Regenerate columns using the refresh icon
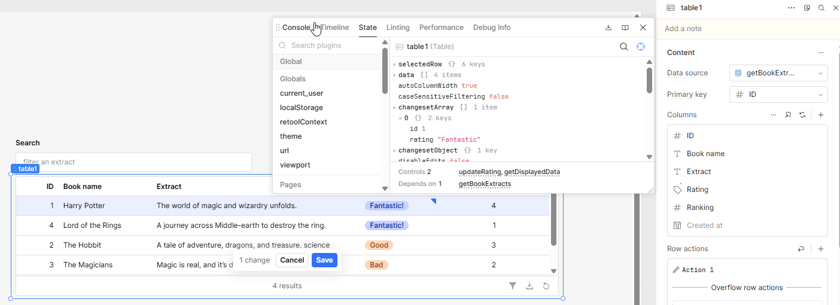840x305 pixels. coord(802,115)
